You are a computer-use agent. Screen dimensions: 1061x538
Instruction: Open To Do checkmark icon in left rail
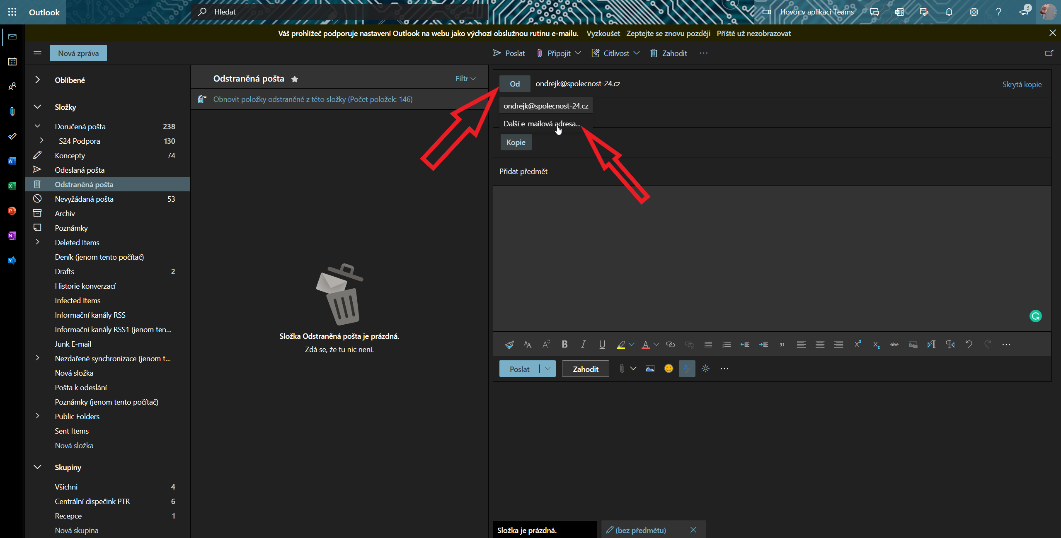[x=12, y=136]
